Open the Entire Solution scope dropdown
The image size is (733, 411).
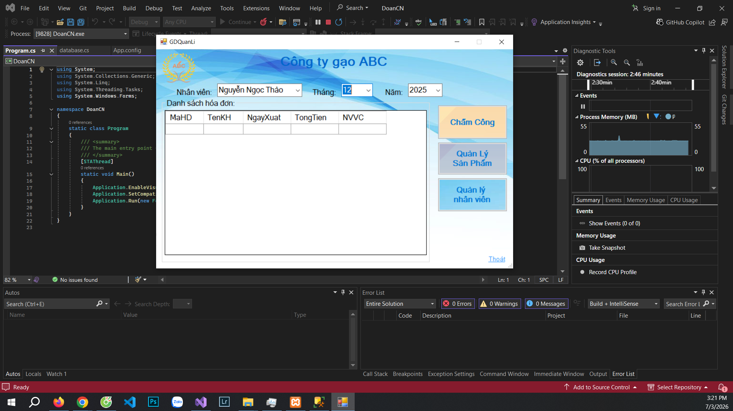(400, 304)
